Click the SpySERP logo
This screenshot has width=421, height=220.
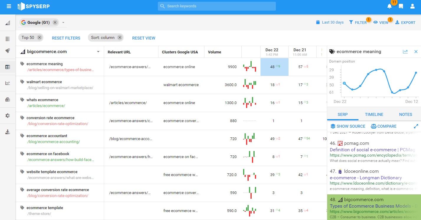[x=34, y=6]
